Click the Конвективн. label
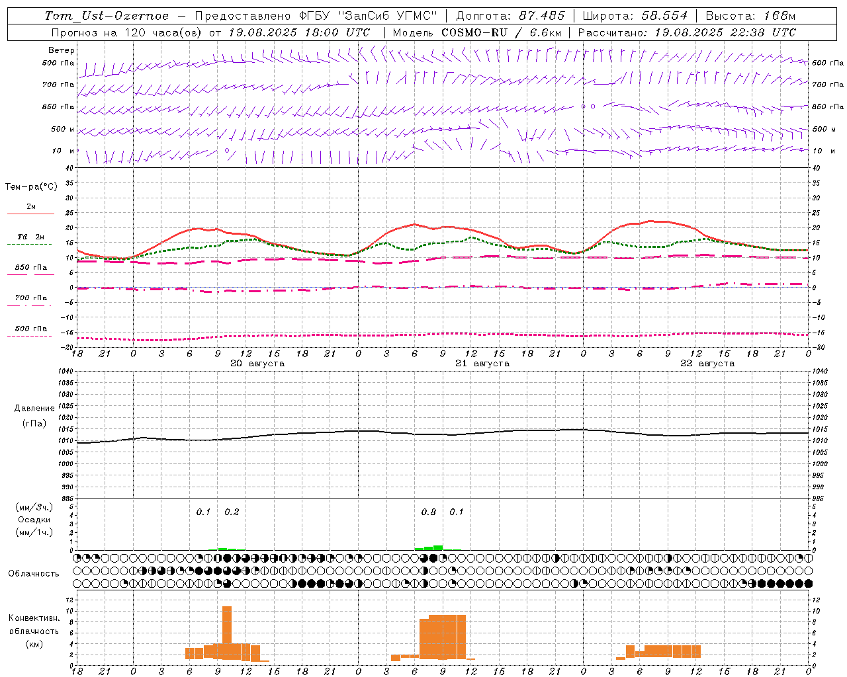The width and height of the screenshot is (847, 677). click(x=34, y=618)
